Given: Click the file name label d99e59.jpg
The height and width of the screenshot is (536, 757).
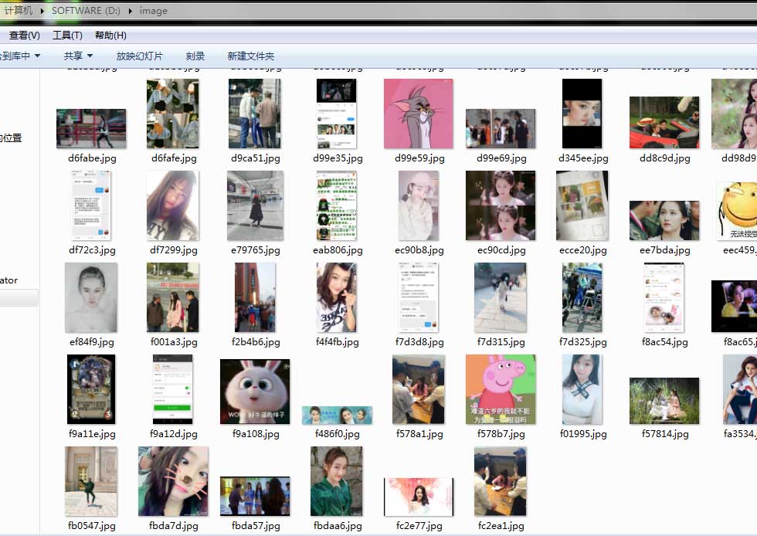Looking at the screenshot, I should click(419, 158).
